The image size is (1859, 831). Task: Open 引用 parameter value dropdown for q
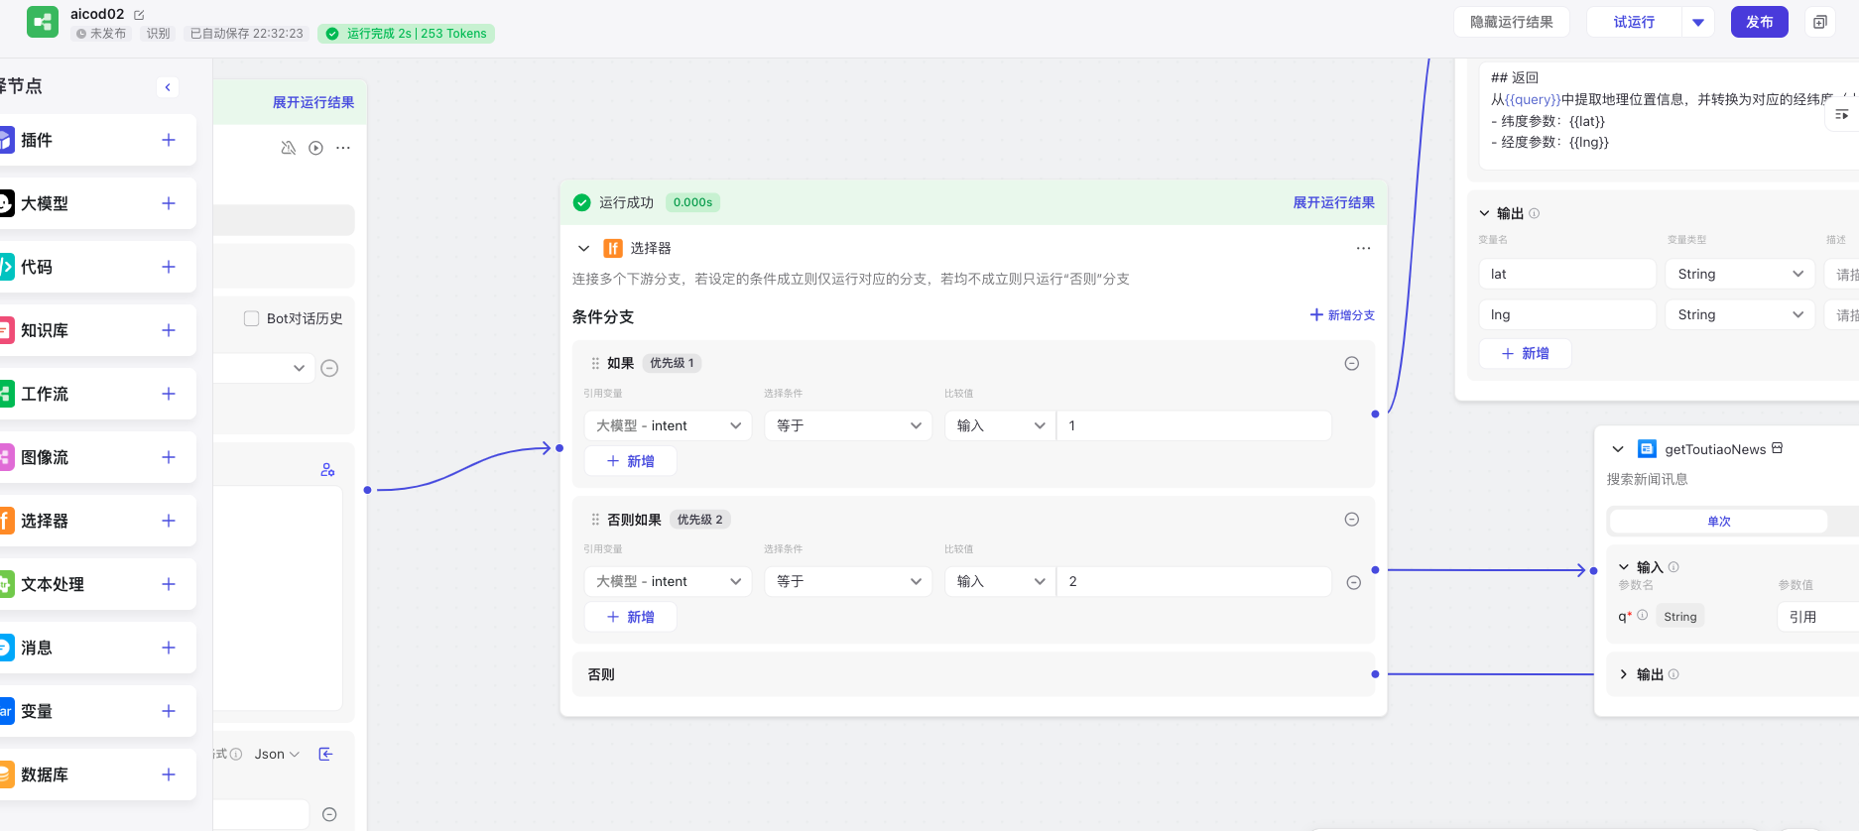coord(1817,617)
